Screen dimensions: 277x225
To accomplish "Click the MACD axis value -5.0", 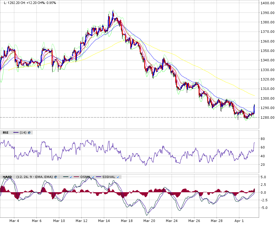I will pos(264,208).
